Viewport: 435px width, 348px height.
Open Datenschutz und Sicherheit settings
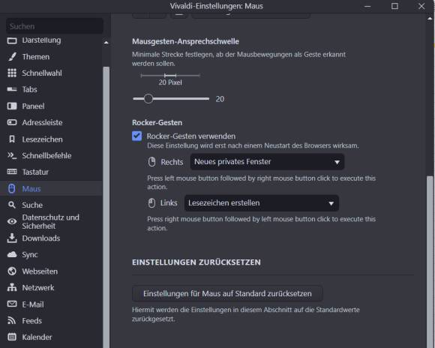pos(51,221)
